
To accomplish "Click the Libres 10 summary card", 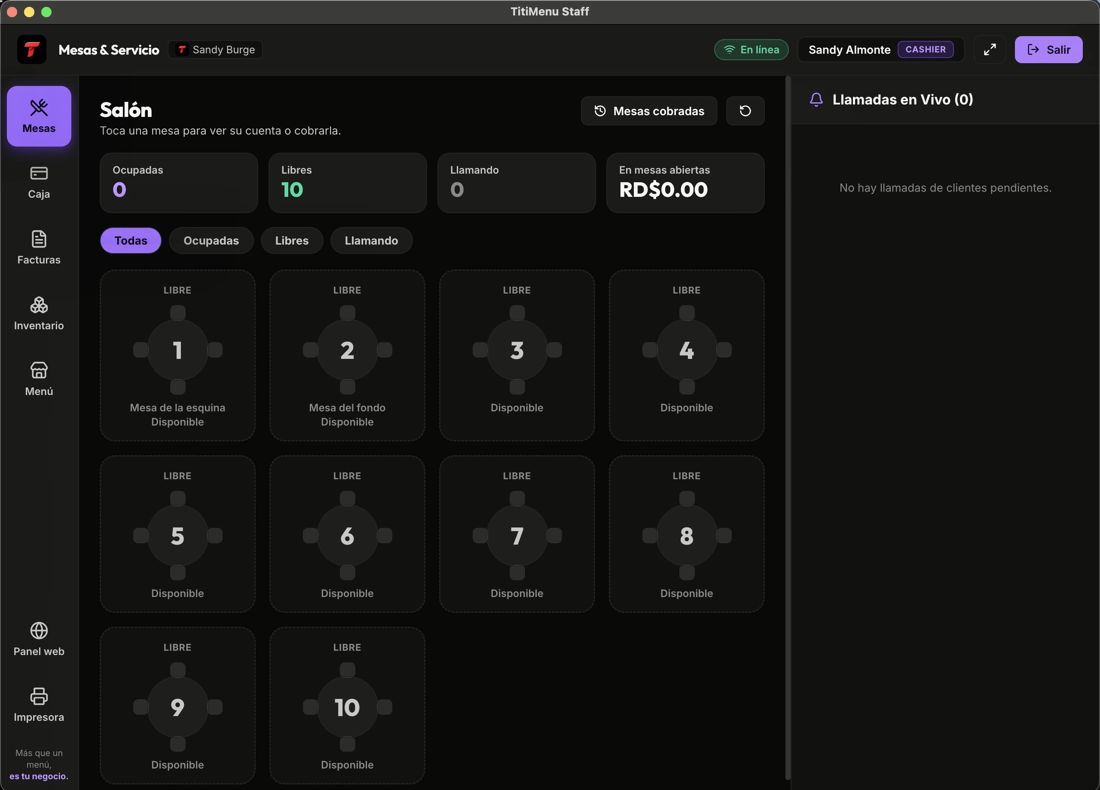I will pyautogui.click(x=347, y=183).
